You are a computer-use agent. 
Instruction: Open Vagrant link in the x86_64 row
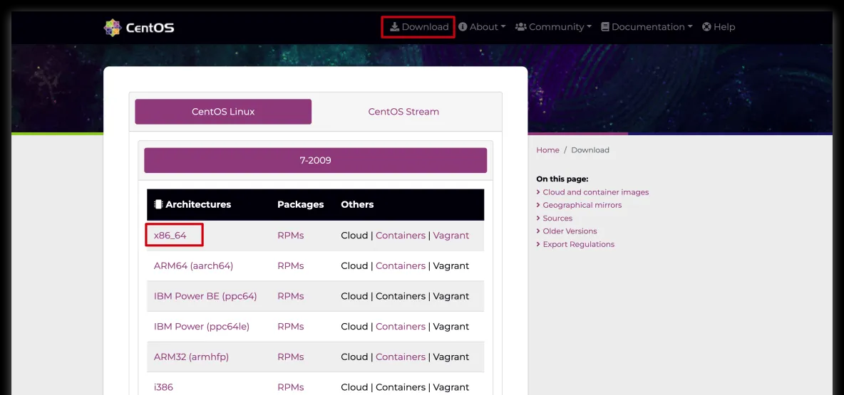[451, 236]
